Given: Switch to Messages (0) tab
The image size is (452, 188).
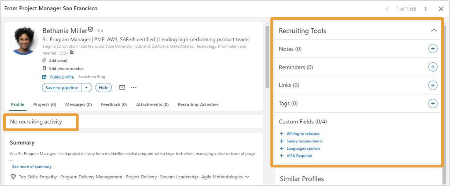Looking at the screenshot, I should point(79,104).
